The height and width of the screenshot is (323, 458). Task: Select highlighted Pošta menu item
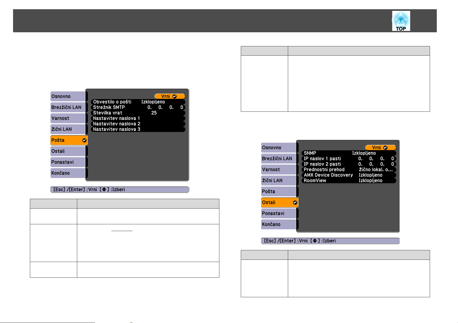69,140
